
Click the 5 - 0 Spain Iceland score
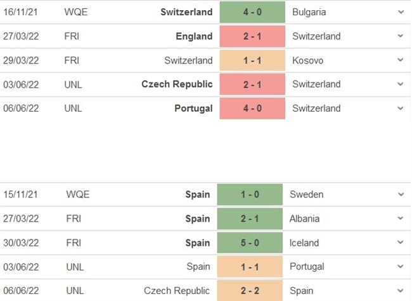pyautogui.click(x=250, y=243)
